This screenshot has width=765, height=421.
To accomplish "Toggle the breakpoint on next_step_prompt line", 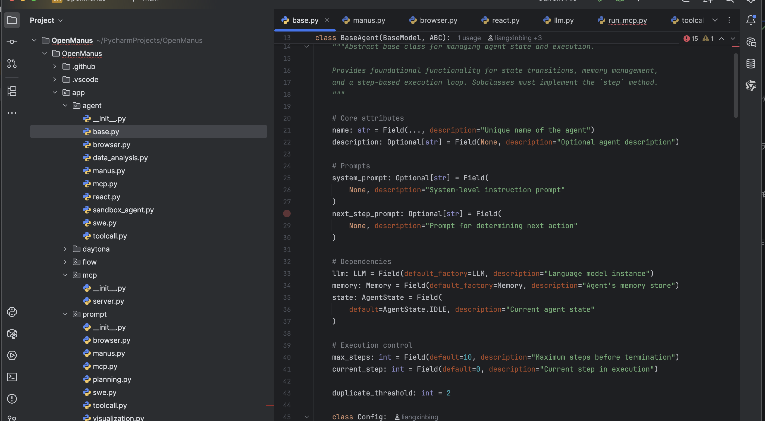I will 287,213.
